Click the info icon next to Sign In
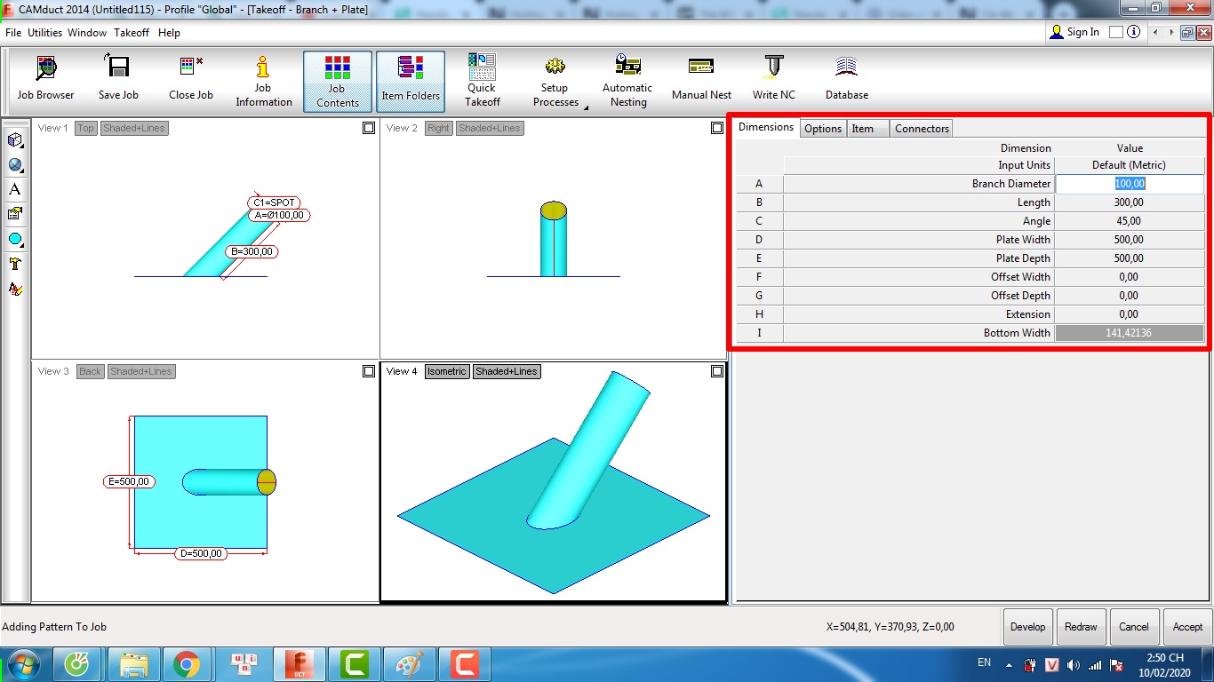 tap(1133, 32)
